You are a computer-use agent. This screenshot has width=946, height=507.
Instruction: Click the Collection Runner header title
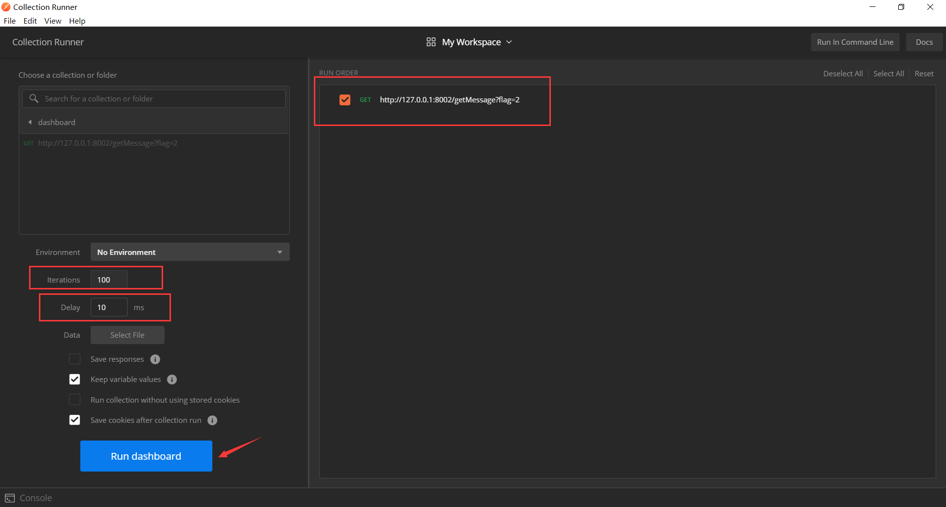48,42
